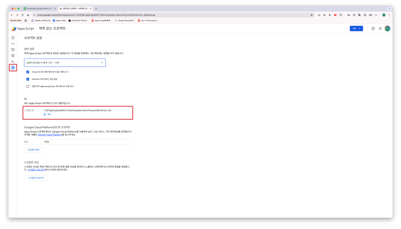Image resolution: width=401 pixels, height=229 pixels.
Task: Open the help question mark icon
Action: (373, 28)
